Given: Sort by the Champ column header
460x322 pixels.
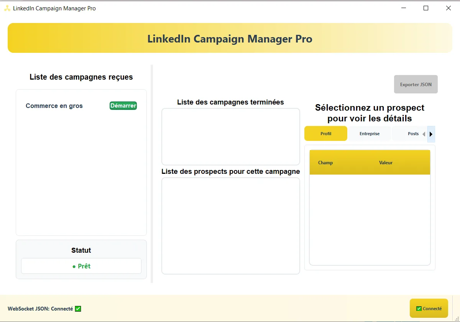Looking at the screenshot, I should coord(325,163).
